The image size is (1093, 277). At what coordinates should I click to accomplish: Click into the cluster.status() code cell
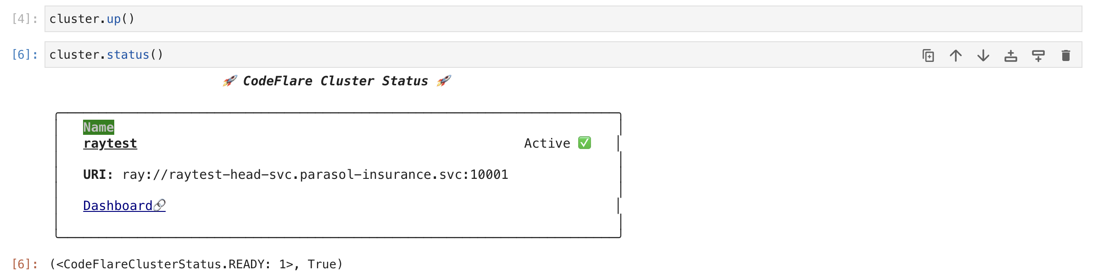482,55
